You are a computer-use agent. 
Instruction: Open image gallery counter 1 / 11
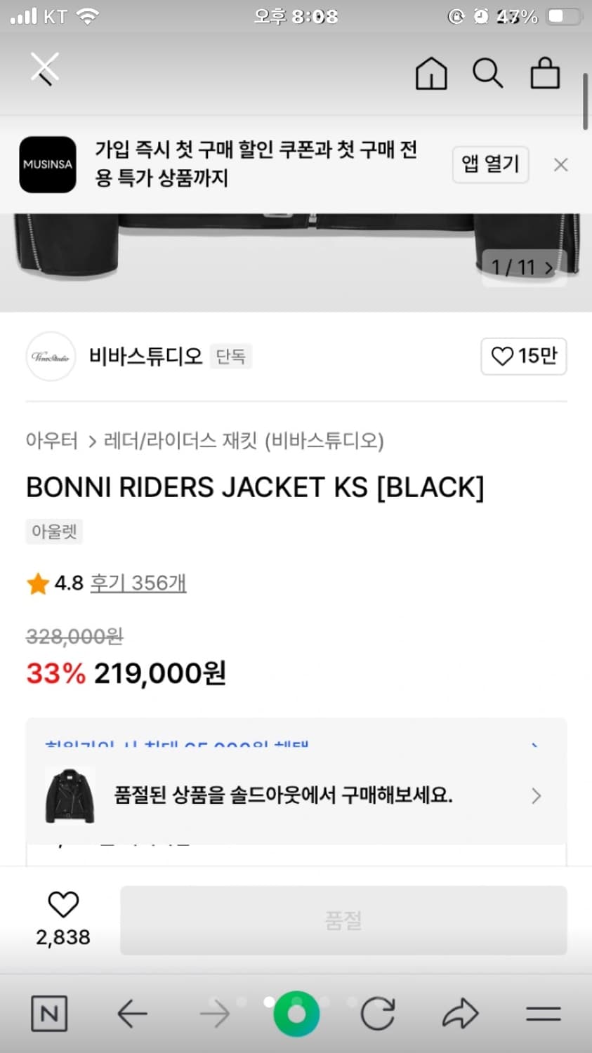[523, 267]
